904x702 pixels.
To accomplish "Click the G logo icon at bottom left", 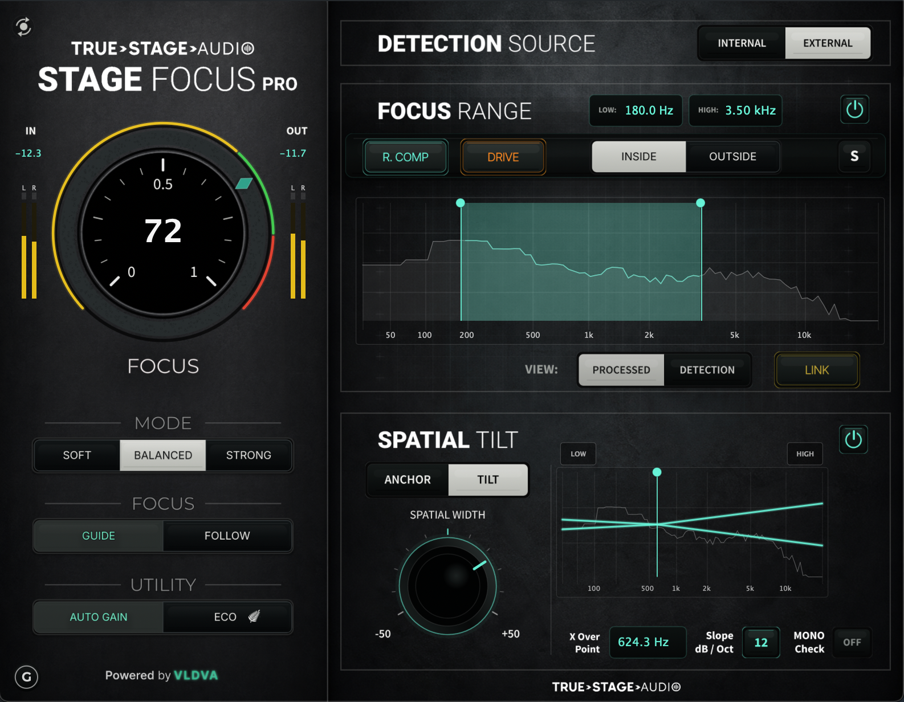I will [x=26, y=677].
